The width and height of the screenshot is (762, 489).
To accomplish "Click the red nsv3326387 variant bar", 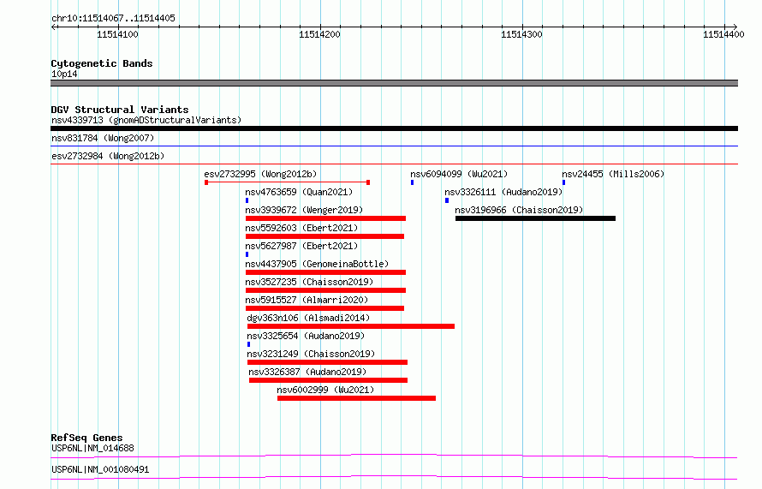I will [329, 380].
